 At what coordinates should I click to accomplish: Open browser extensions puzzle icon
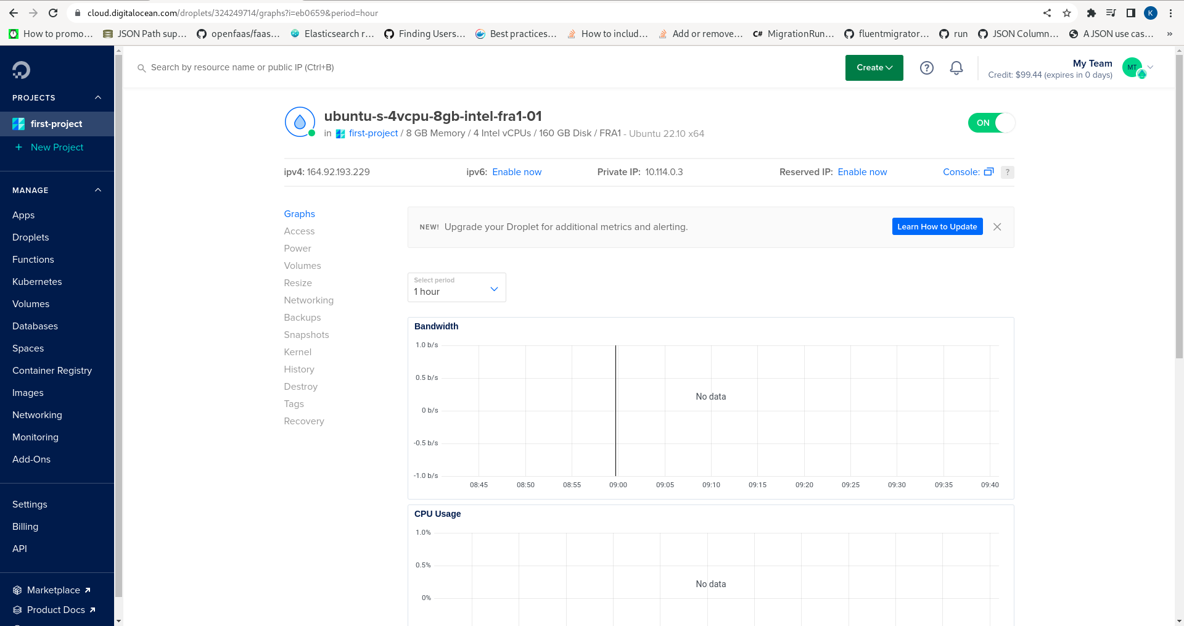pyautogui.click(x=1091, y=13)
